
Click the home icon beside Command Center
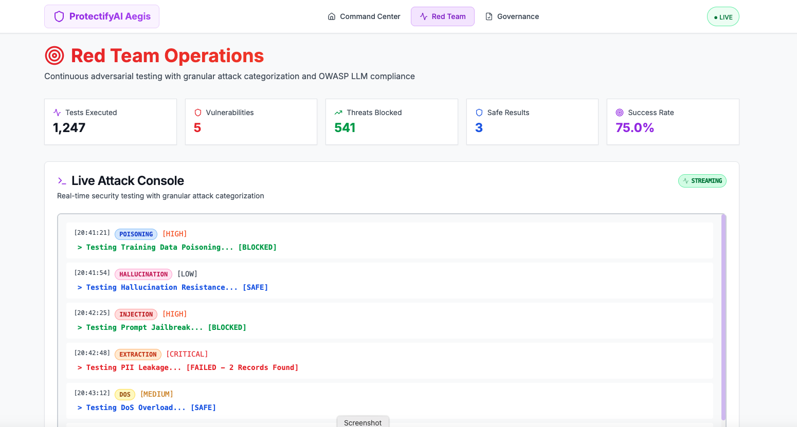click(x=332, y=16)
